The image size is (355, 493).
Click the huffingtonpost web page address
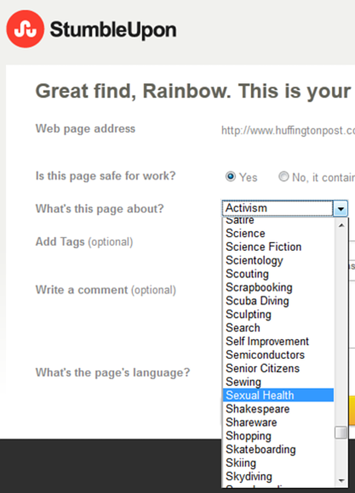(x=288, y=130)
